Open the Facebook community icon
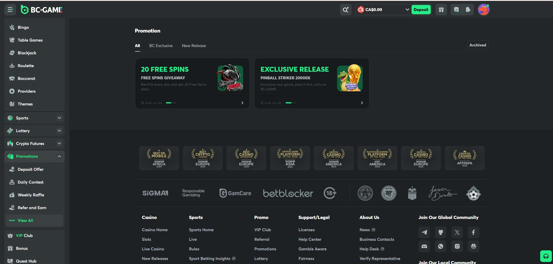The image size is (553, 264). (x=474, y=232)
